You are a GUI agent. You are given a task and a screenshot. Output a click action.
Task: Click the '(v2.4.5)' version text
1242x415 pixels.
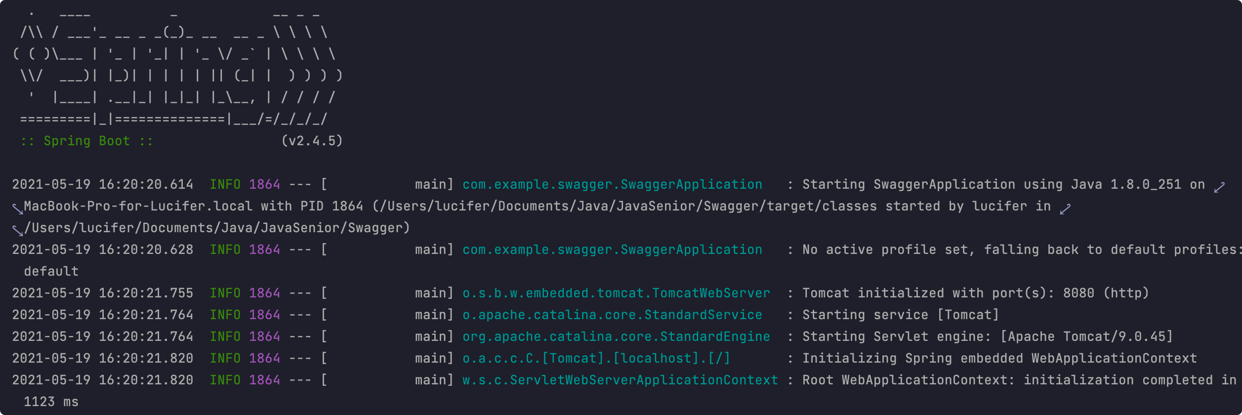click(312, 141)
